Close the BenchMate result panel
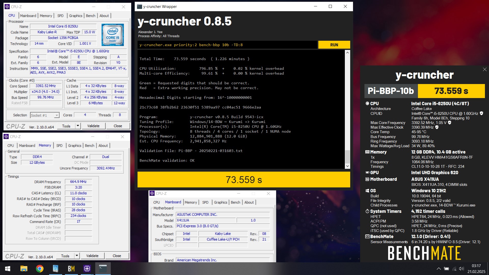Viewport: 489px width, 275px height. pos(484,70)
